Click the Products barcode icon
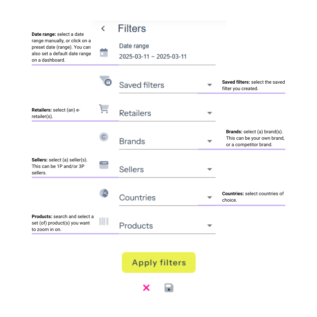 click(104, 221)
